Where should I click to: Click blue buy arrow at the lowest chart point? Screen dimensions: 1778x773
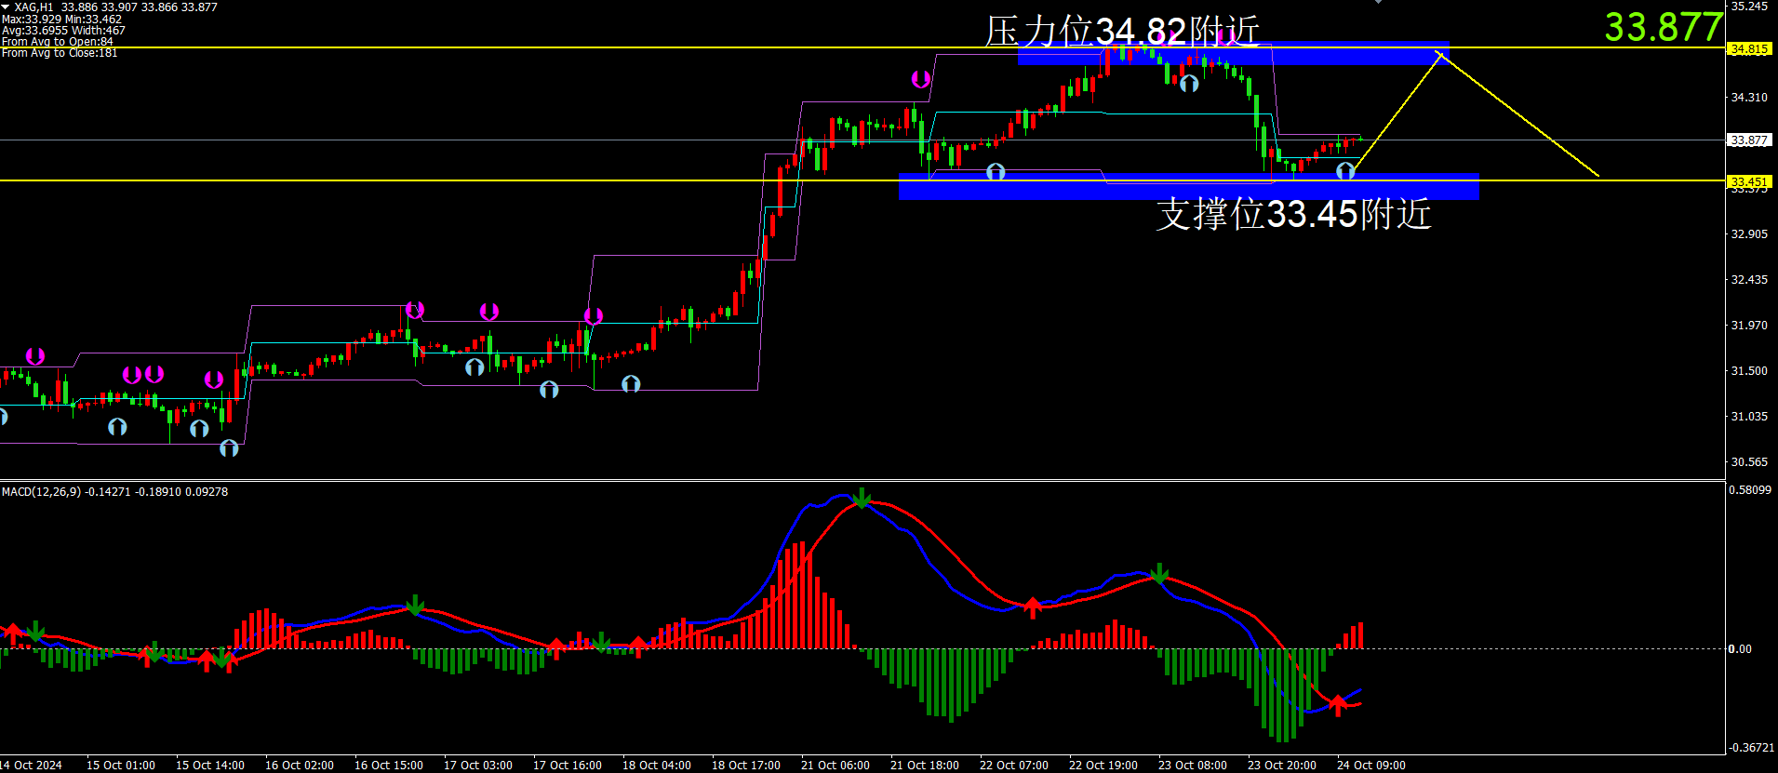click(x=229, y=448)
